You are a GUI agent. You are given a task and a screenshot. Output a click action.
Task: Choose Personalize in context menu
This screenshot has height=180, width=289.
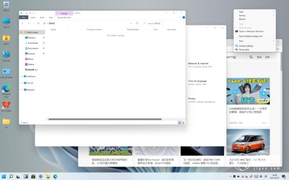click(x=255, y=50)
